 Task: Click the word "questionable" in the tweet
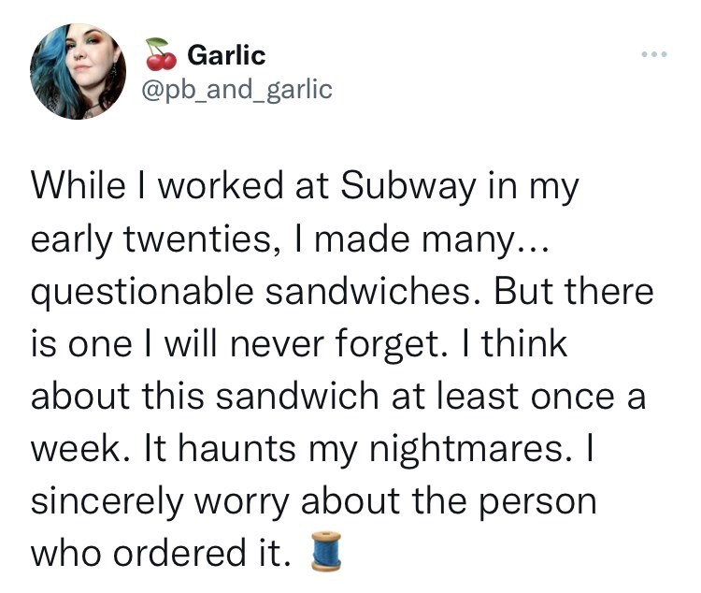click(125, 293)
